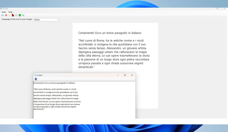This screenshot has height=132, width=228.
Task: Maximize the Form2 window
Action: click(x=125, y=75)
